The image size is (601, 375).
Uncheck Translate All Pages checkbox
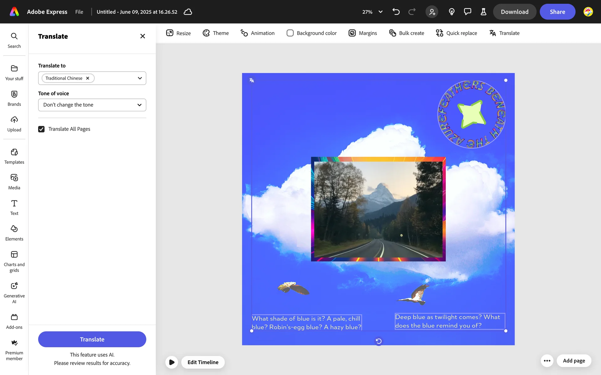[x=41, y=129]
